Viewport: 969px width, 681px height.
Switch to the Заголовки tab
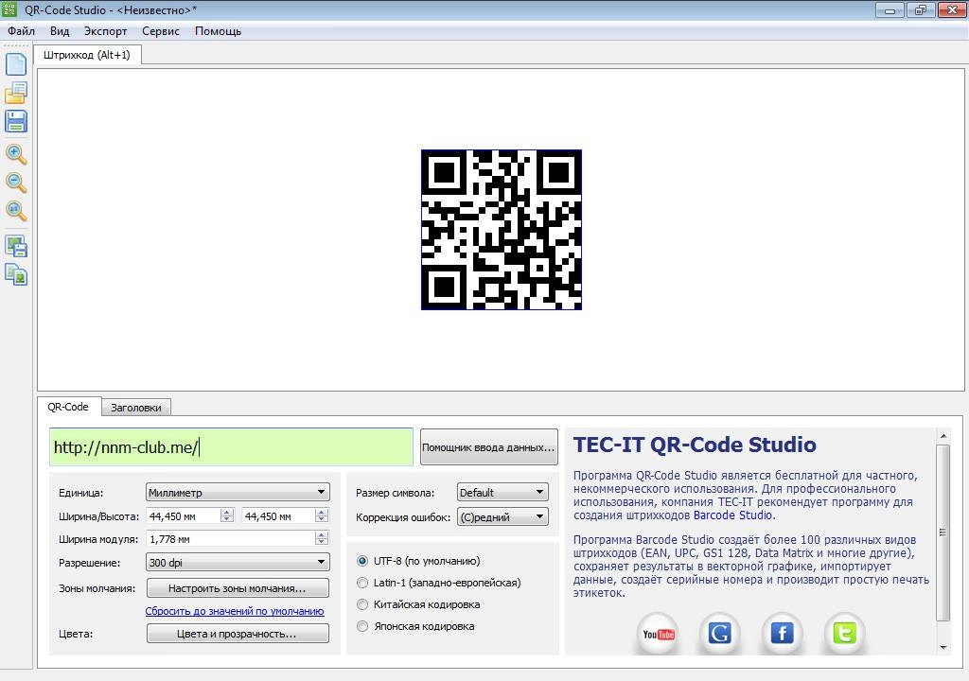click(136, 408)
